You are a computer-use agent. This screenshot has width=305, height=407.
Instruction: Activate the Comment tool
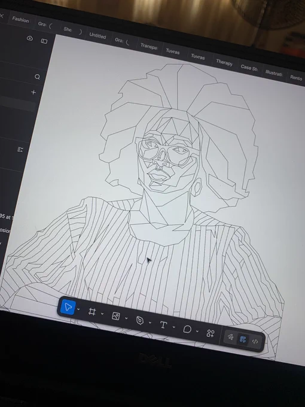coord(187,329)
